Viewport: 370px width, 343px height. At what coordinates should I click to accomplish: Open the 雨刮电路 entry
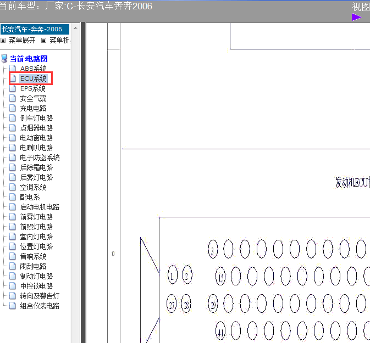pos(34,266)
